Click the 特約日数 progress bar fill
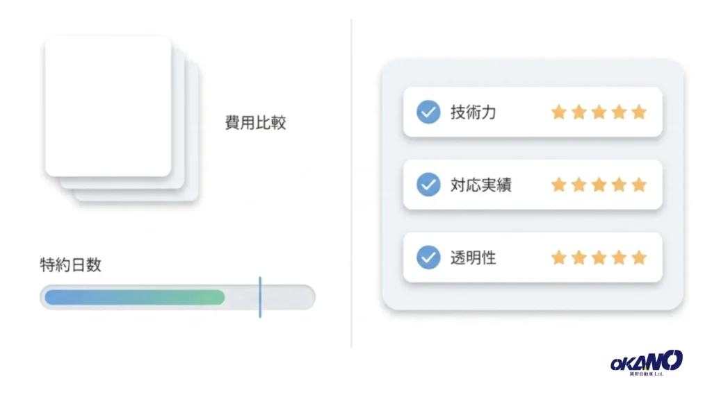Screen dimensions: 712x397 (x=135, y=297)
